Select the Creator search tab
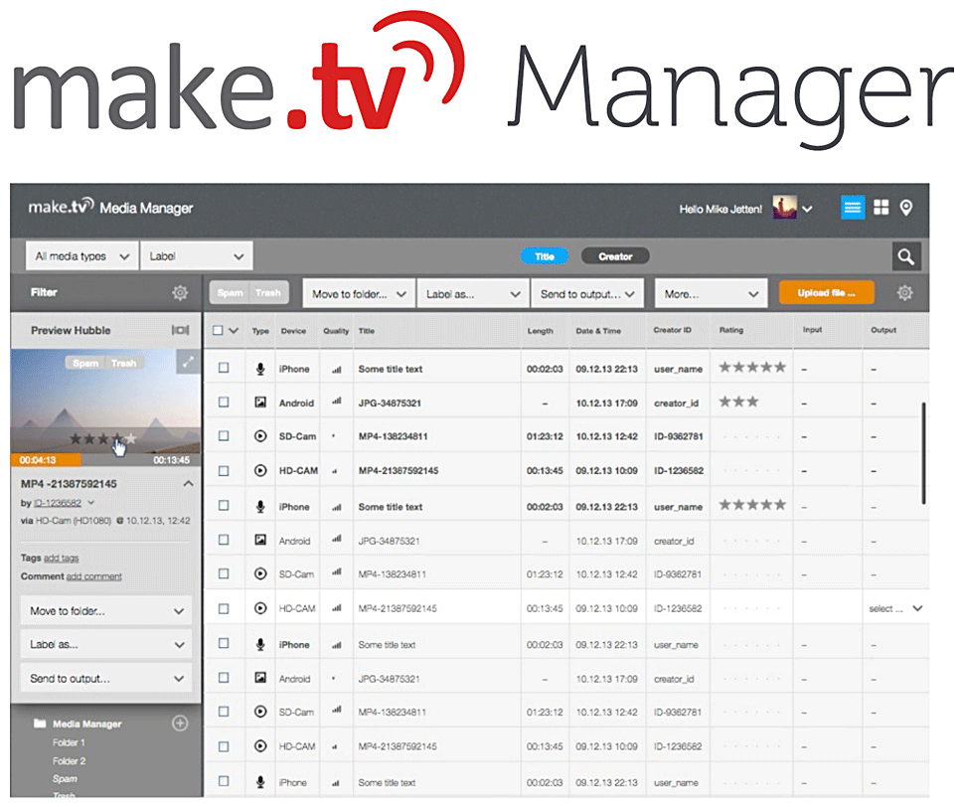 pyautogui.click(x=614, y=256)
